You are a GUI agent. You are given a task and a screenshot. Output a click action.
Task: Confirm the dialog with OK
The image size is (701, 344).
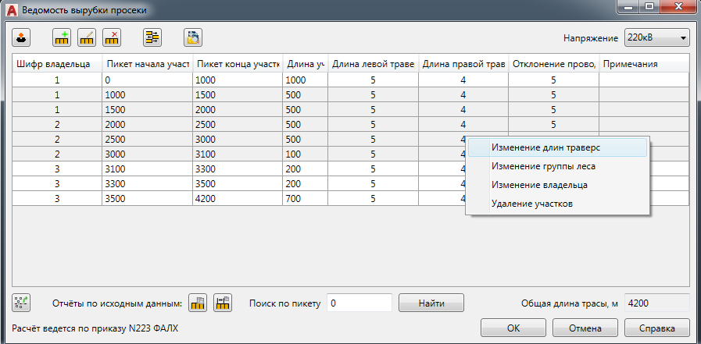coord(513,328)
